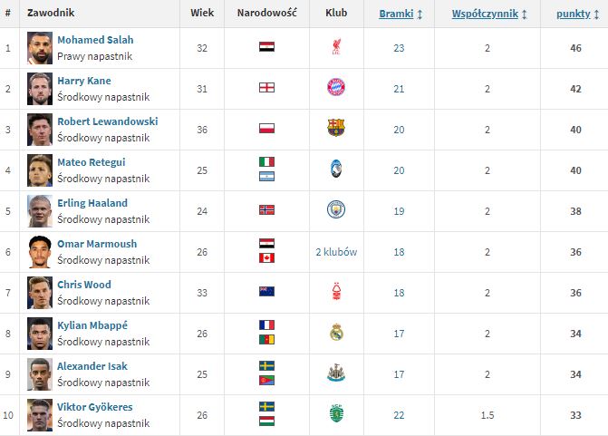Click the Atalanta club crest icon

pyautogui.click(x=336, y=170)
